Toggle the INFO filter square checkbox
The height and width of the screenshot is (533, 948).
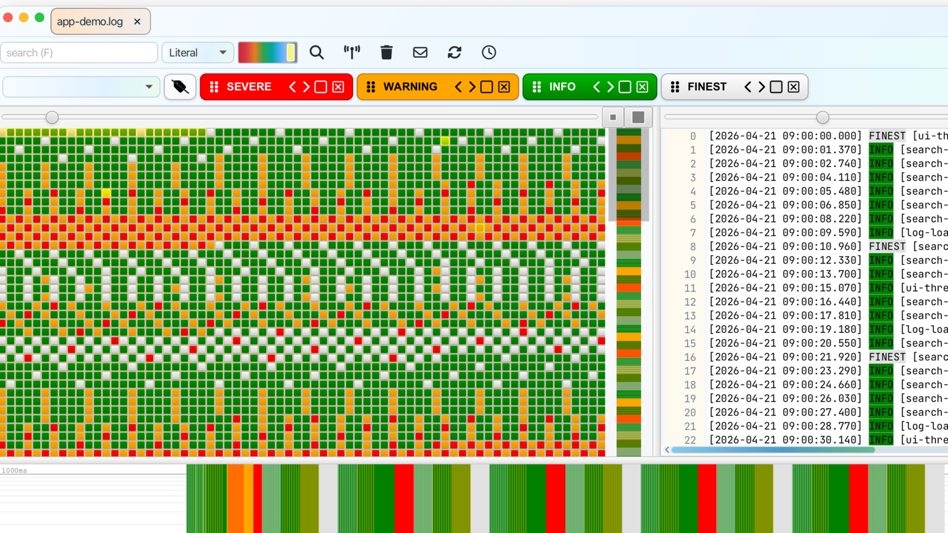point(624,87)
